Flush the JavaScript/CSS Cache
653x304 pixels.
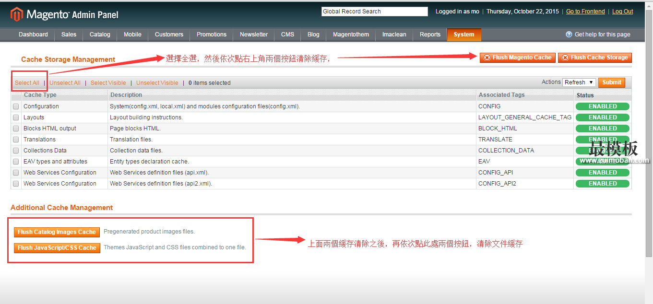click(57, 248)
